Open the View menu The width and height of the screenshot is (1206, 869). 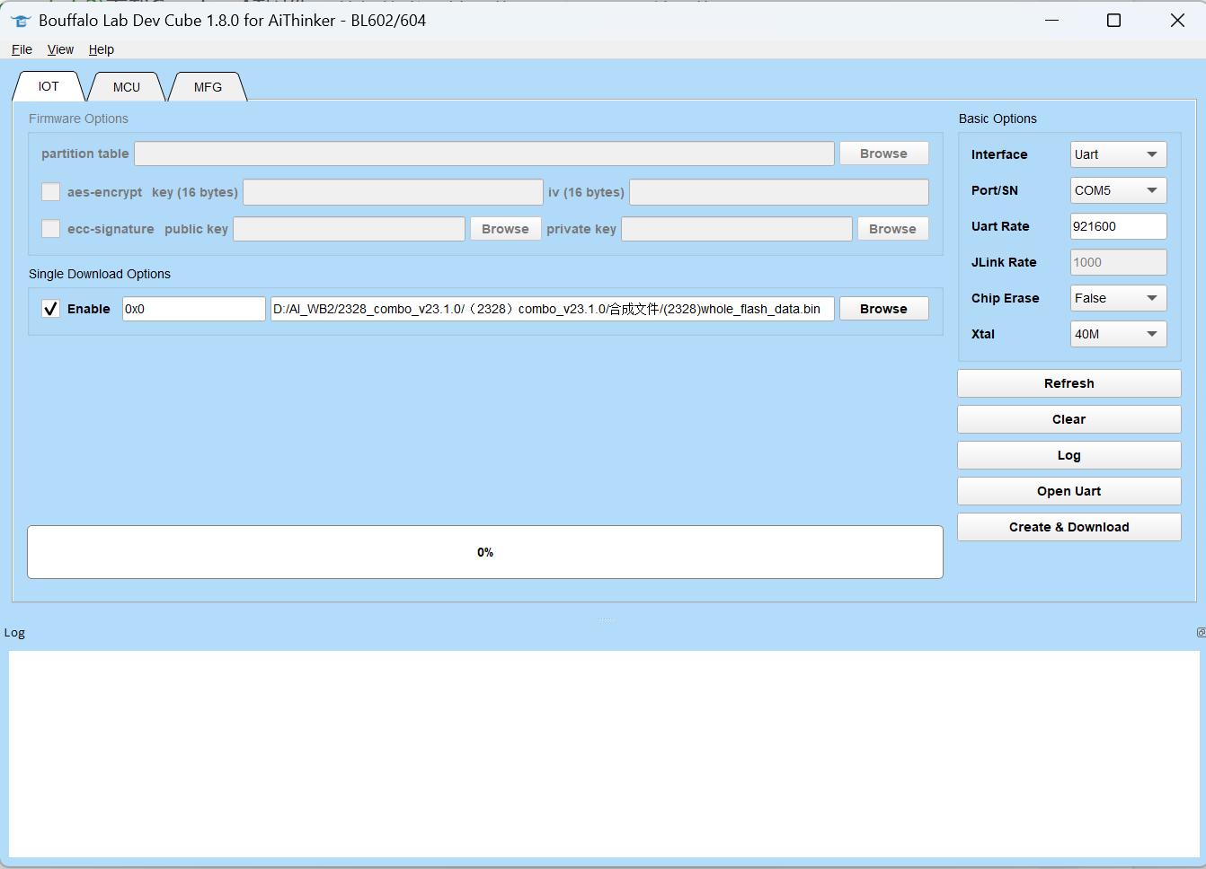click(x=60, y=49)
